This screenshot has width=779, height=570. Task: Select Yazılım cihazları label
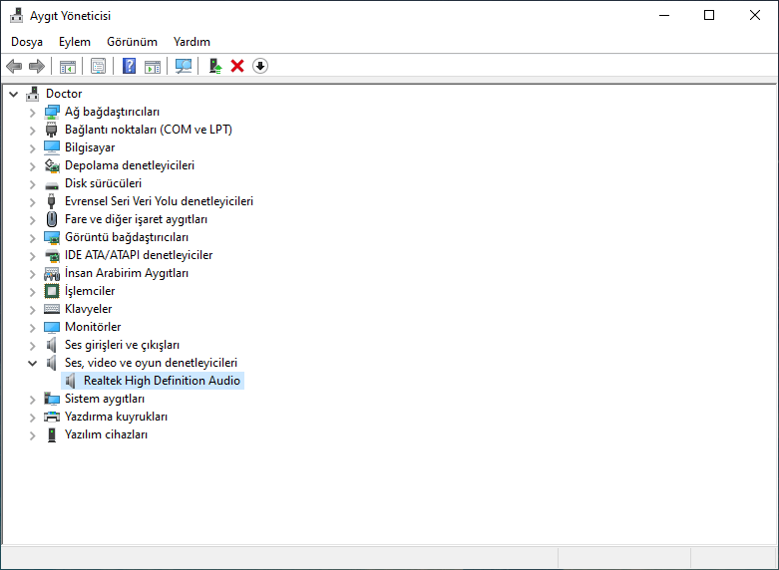click(107, 434)
